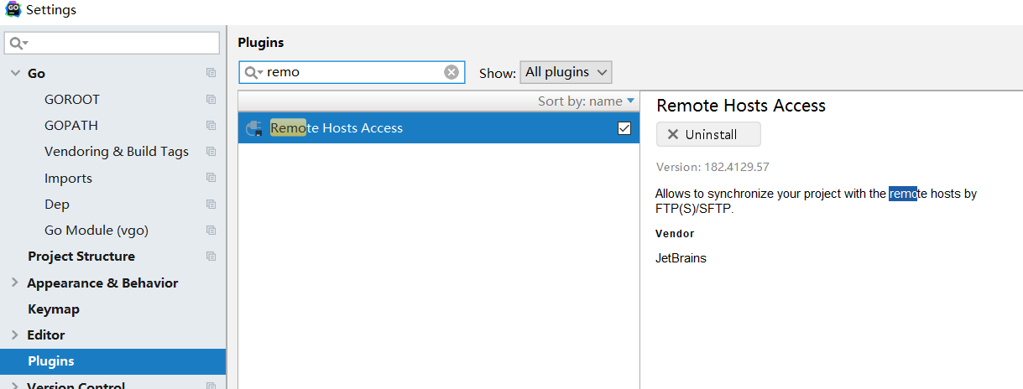Select Vendoring & Build Tags settings

pyautogui.click(x=117, y=152)
